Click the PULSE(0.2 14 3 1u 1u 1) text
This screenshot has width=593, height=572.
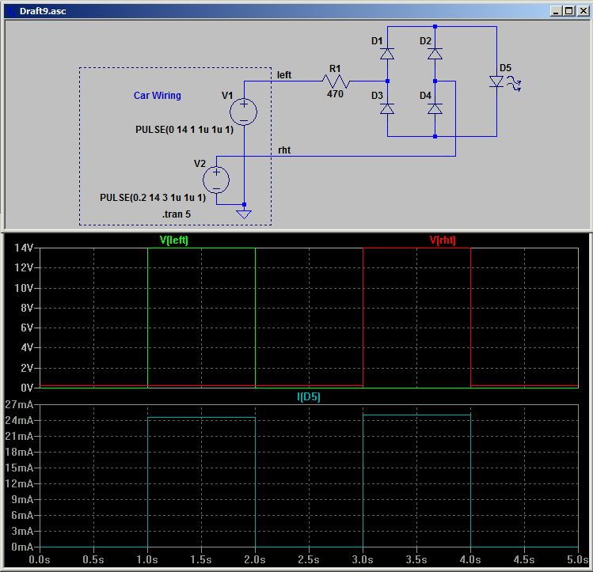click(153, 198)
